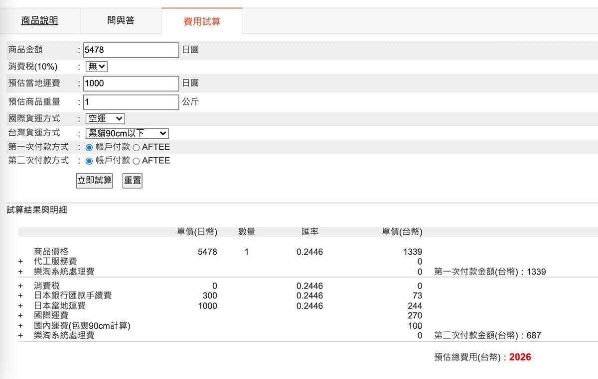Screen dimensions: 598x379
Task: Click the 預估商品重量 weight input box
Action: click(131, 102)
